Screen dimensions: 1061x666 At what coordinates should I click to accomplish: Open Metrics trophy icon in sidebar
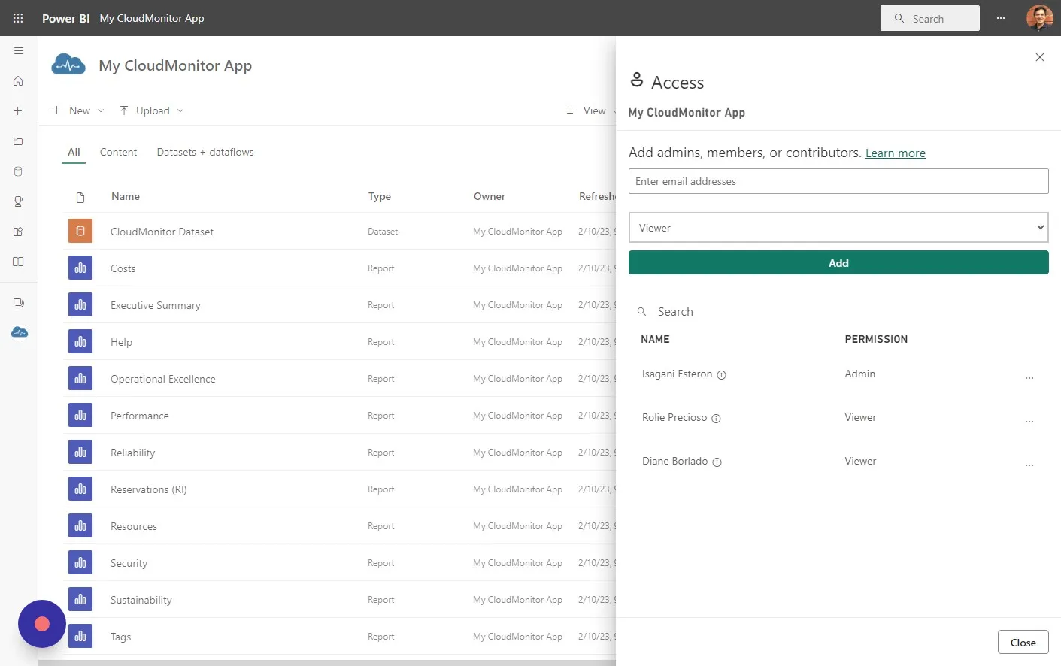pyautogui.click(x=19, y=201)
